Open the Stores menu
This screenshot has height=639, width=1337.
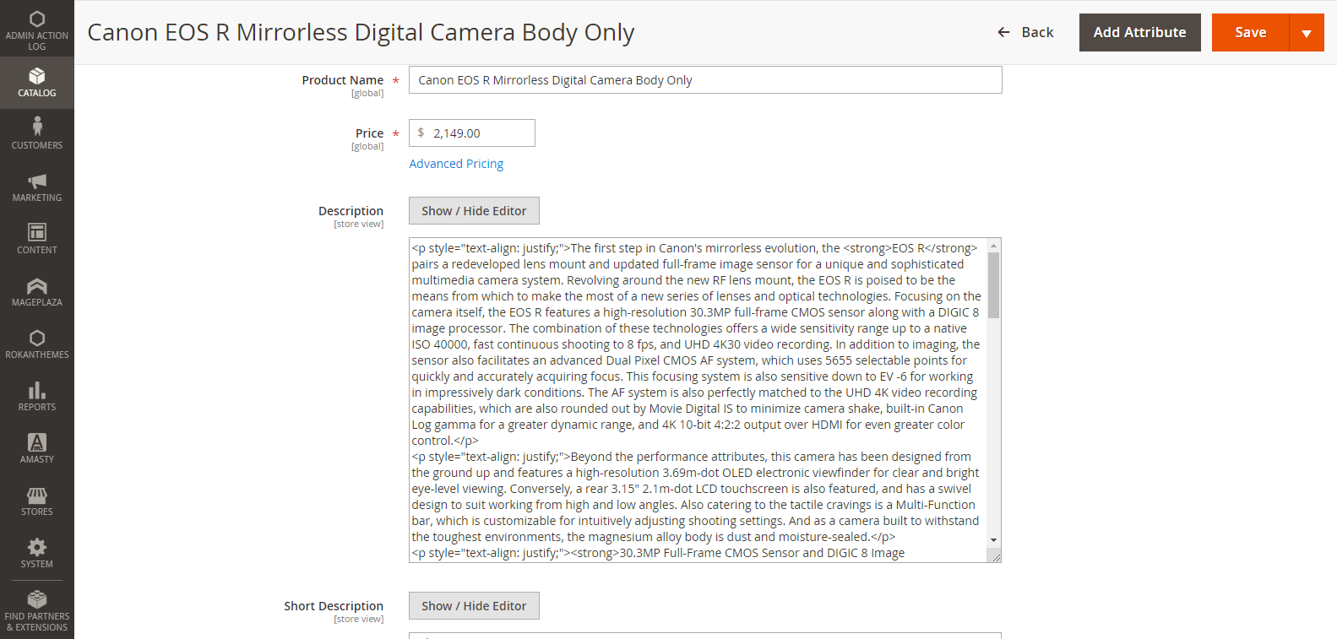tap(37, 501)
